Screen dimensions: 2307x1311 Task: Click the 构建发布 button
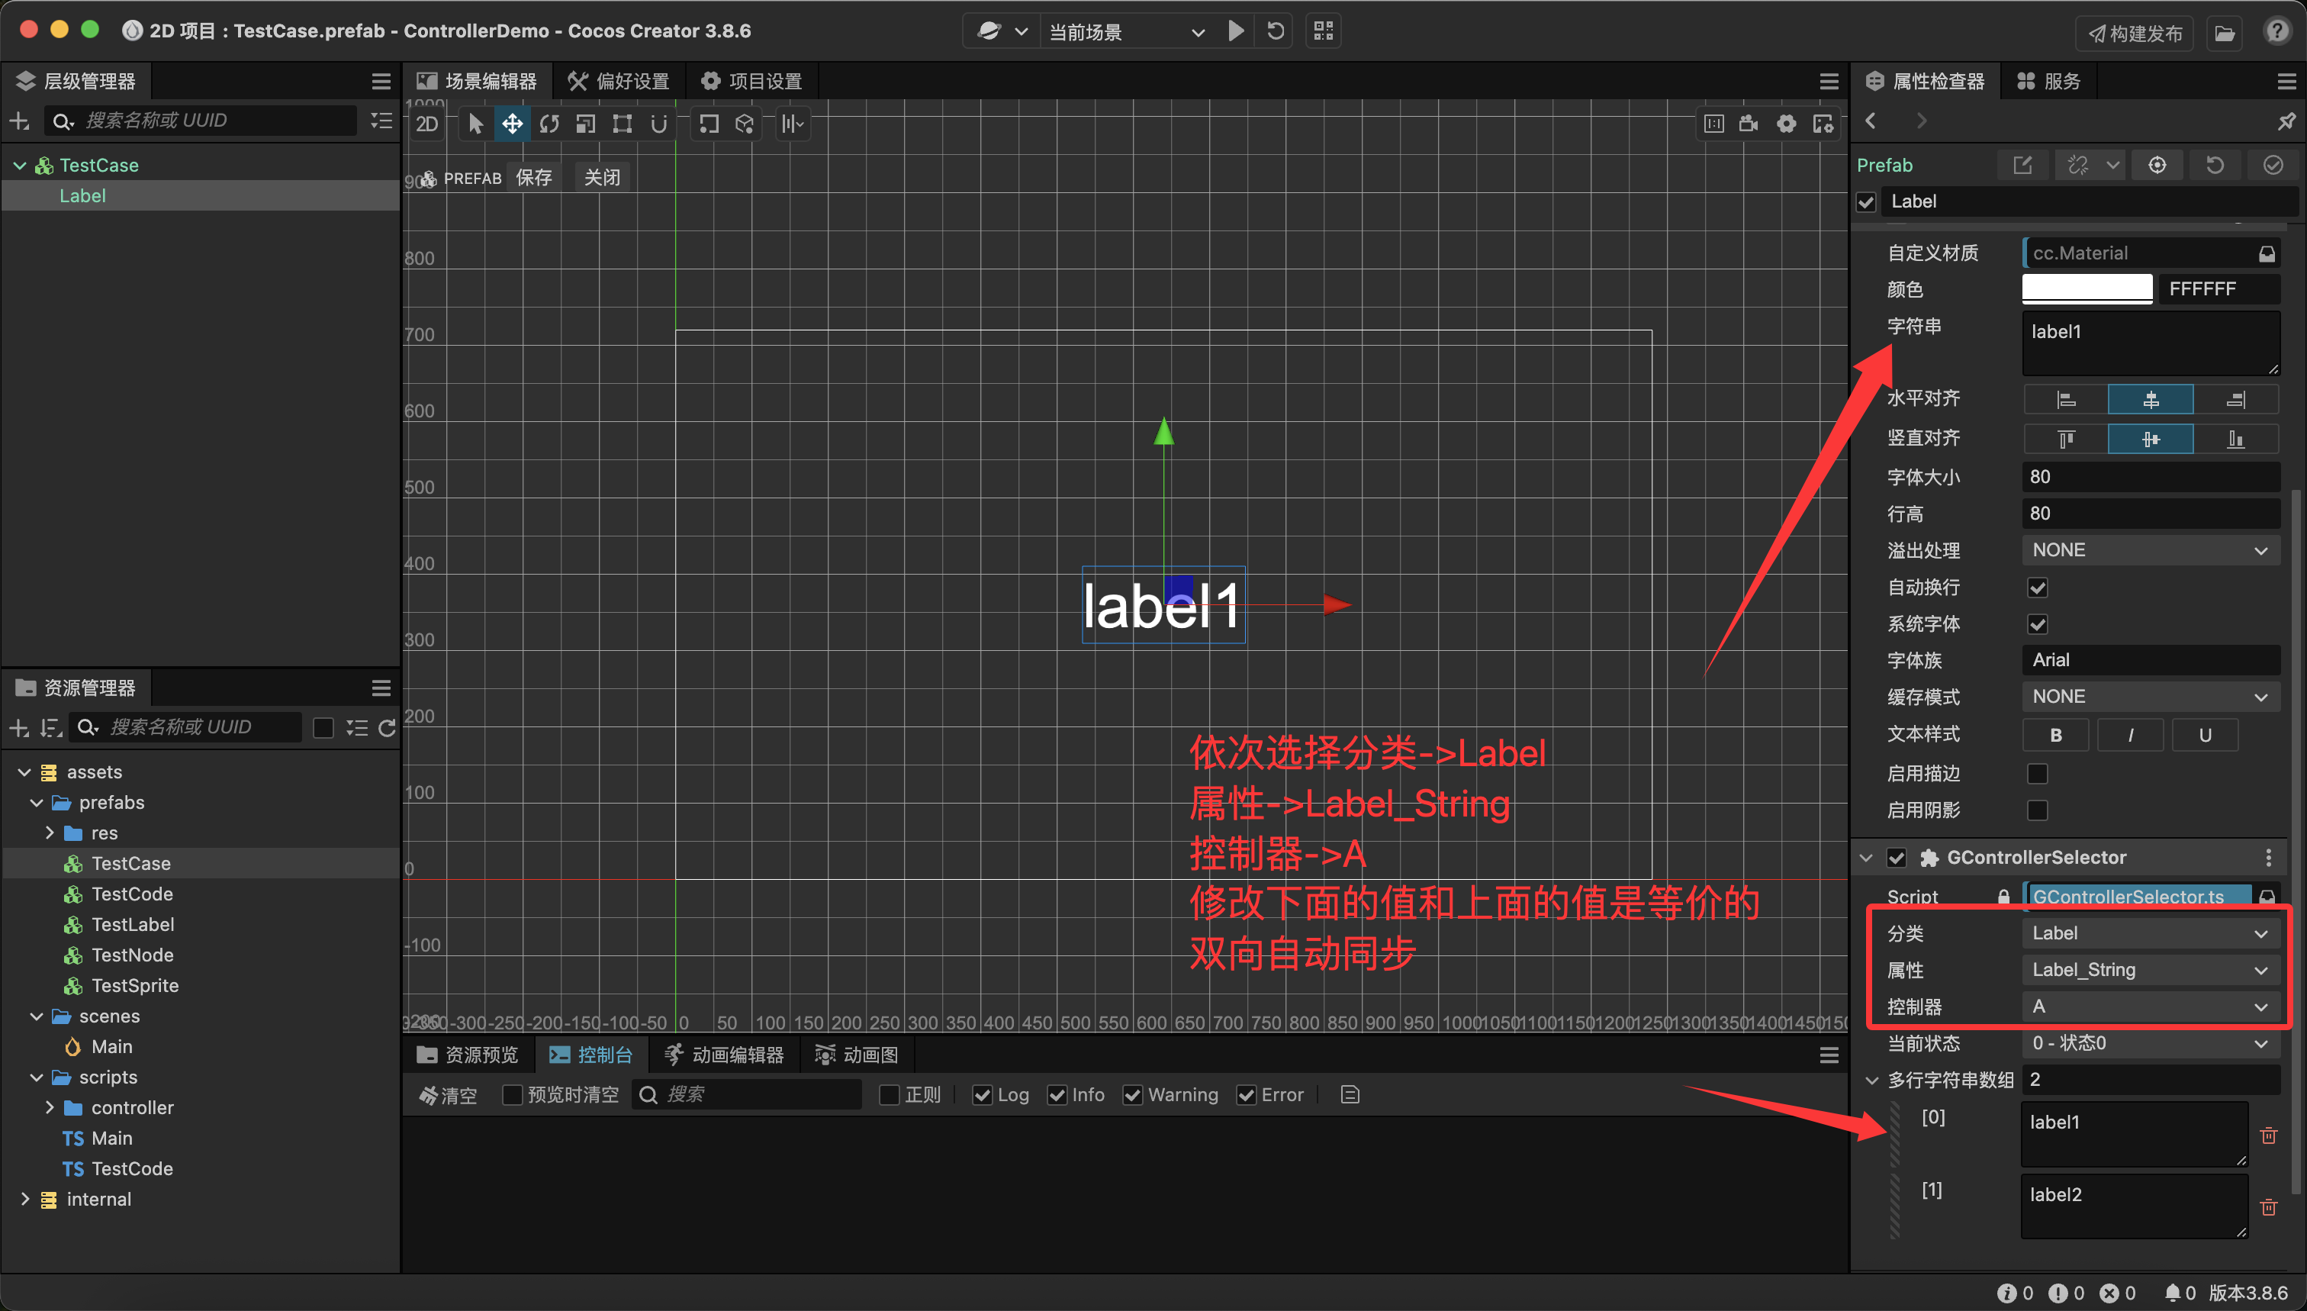click(2135, 34)
